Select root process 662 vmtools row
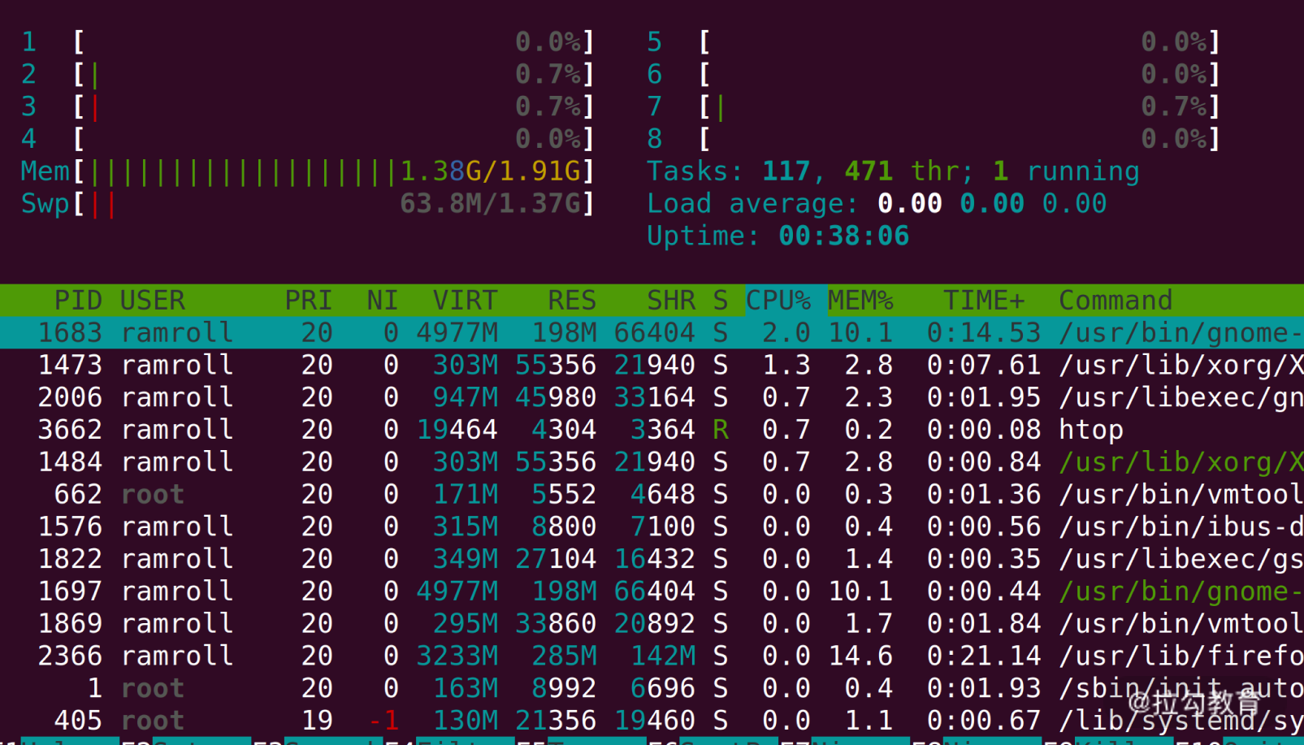The height and width of the screenshot is (745, 1304). [x=650, y=494]
